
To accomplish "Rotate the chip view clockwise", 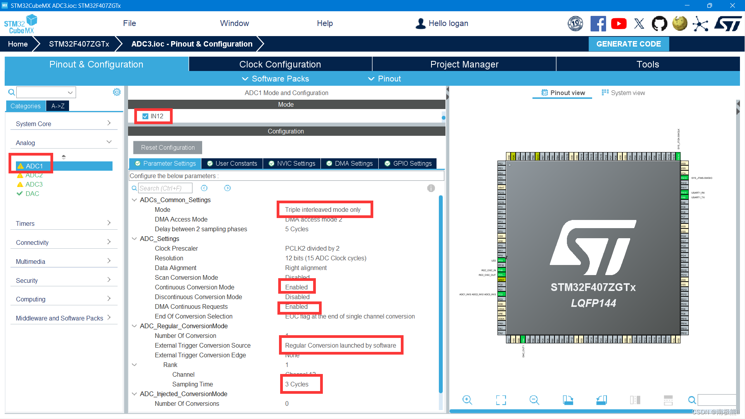I will [x=568, y=400].
